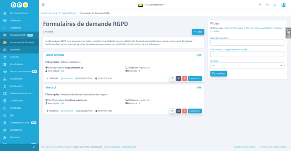291x151 pixels.
Task: Collapse Demandes RGPD menu section
Action: (x=19, y=35)
